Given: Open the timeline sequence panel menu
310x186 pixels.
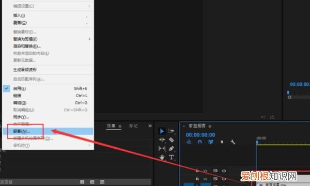Looking at the screenshot, I should click(210, 126).
